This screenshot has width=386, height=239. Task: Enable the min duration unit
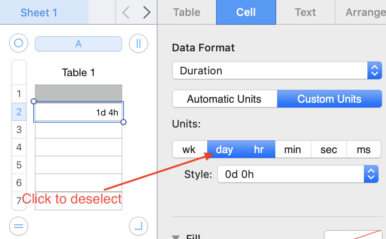(293, 150)
